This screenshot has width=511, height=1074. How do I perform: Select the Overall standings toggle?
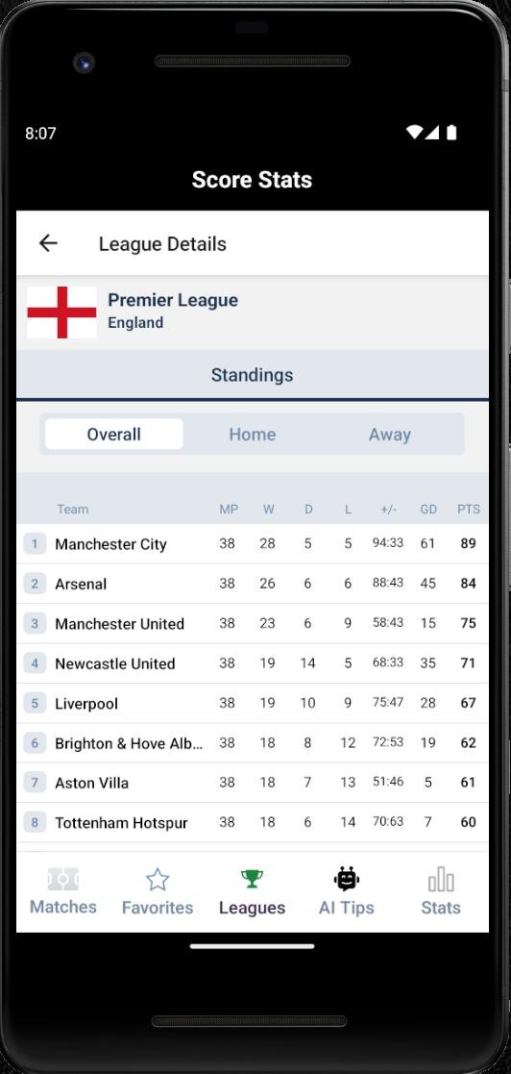[114, 435]
